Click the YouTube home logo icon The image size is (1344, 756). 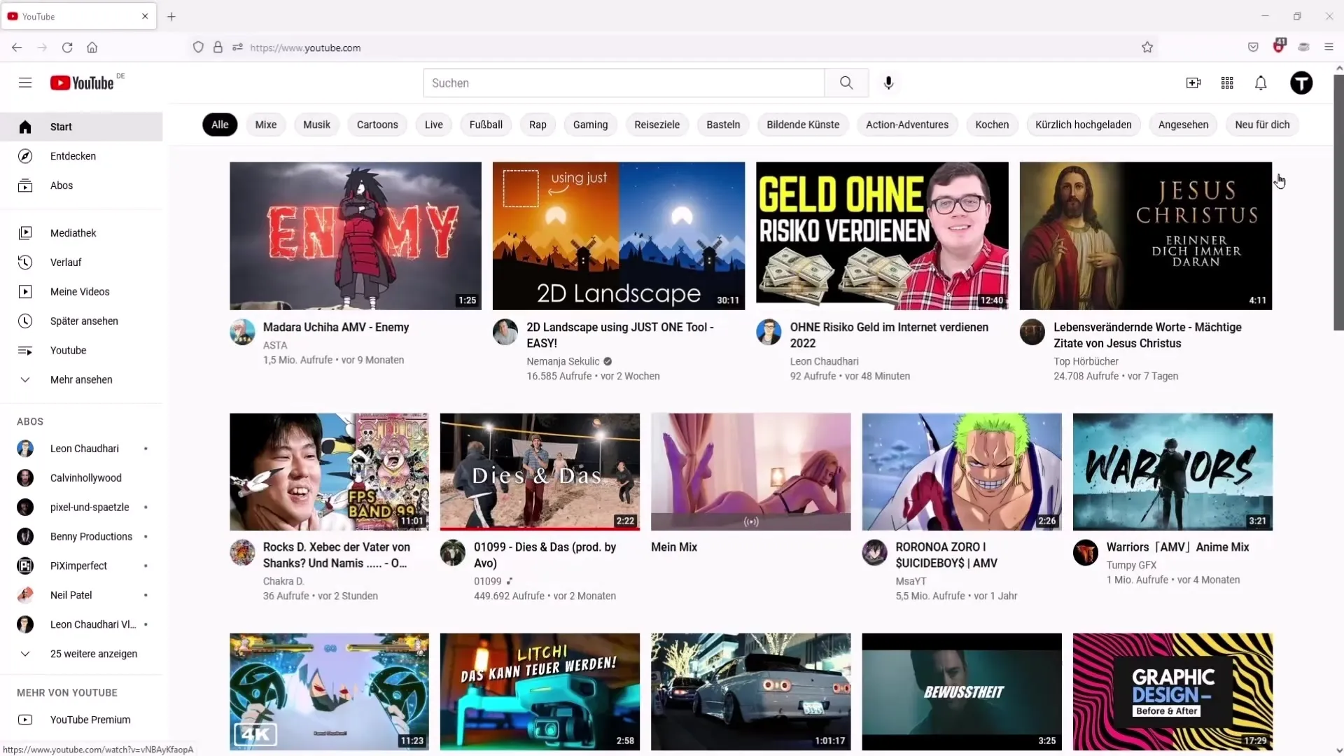point(82,83)
